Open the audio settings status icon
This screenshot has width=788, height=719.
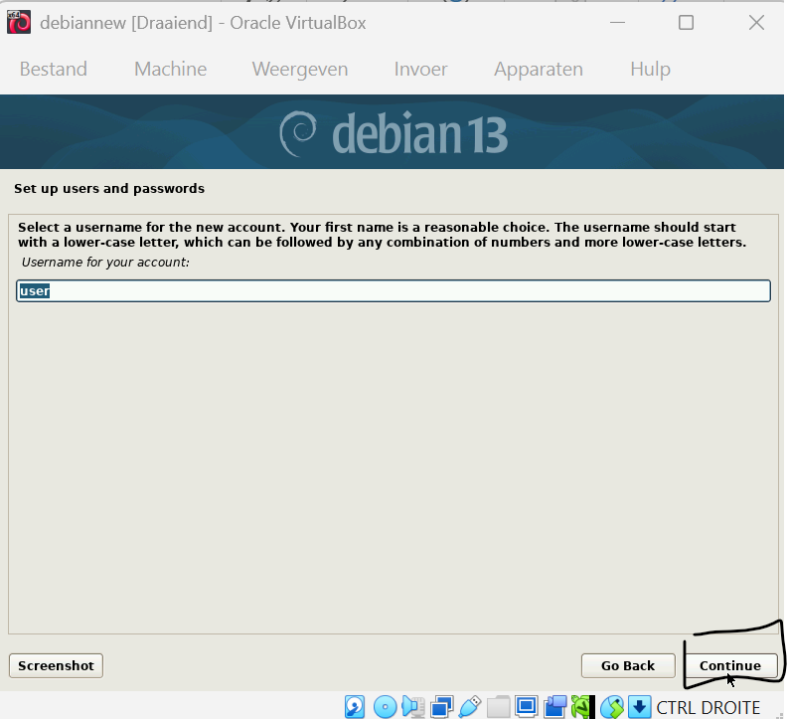413,707
